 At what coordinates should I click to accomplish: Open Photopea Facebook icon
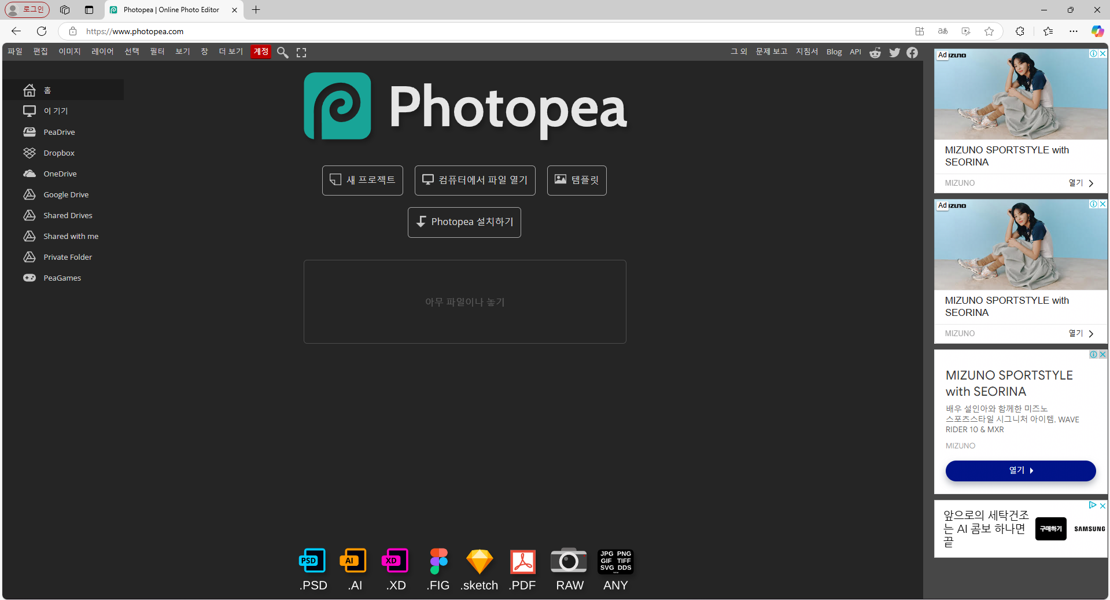[x=912, y=53]
